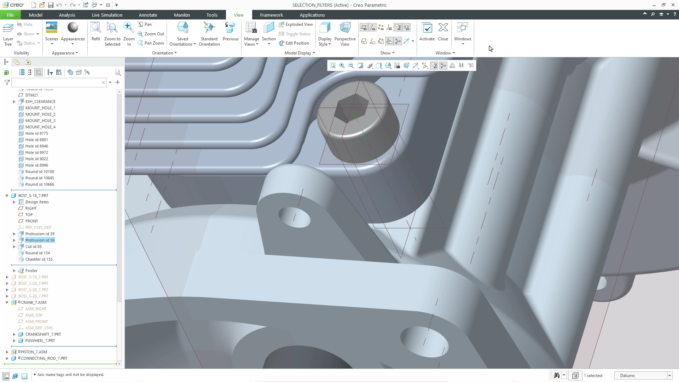Expand the Protrusion id 39 feature
Viewport: 679px width, 382px height.
click(14, 234)
